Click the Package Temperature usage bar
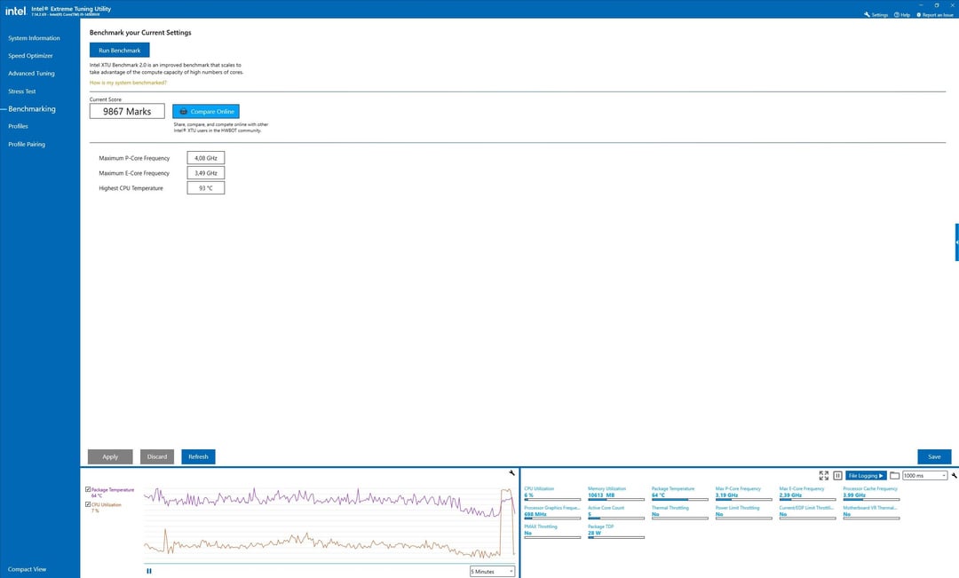 (679, 500)
